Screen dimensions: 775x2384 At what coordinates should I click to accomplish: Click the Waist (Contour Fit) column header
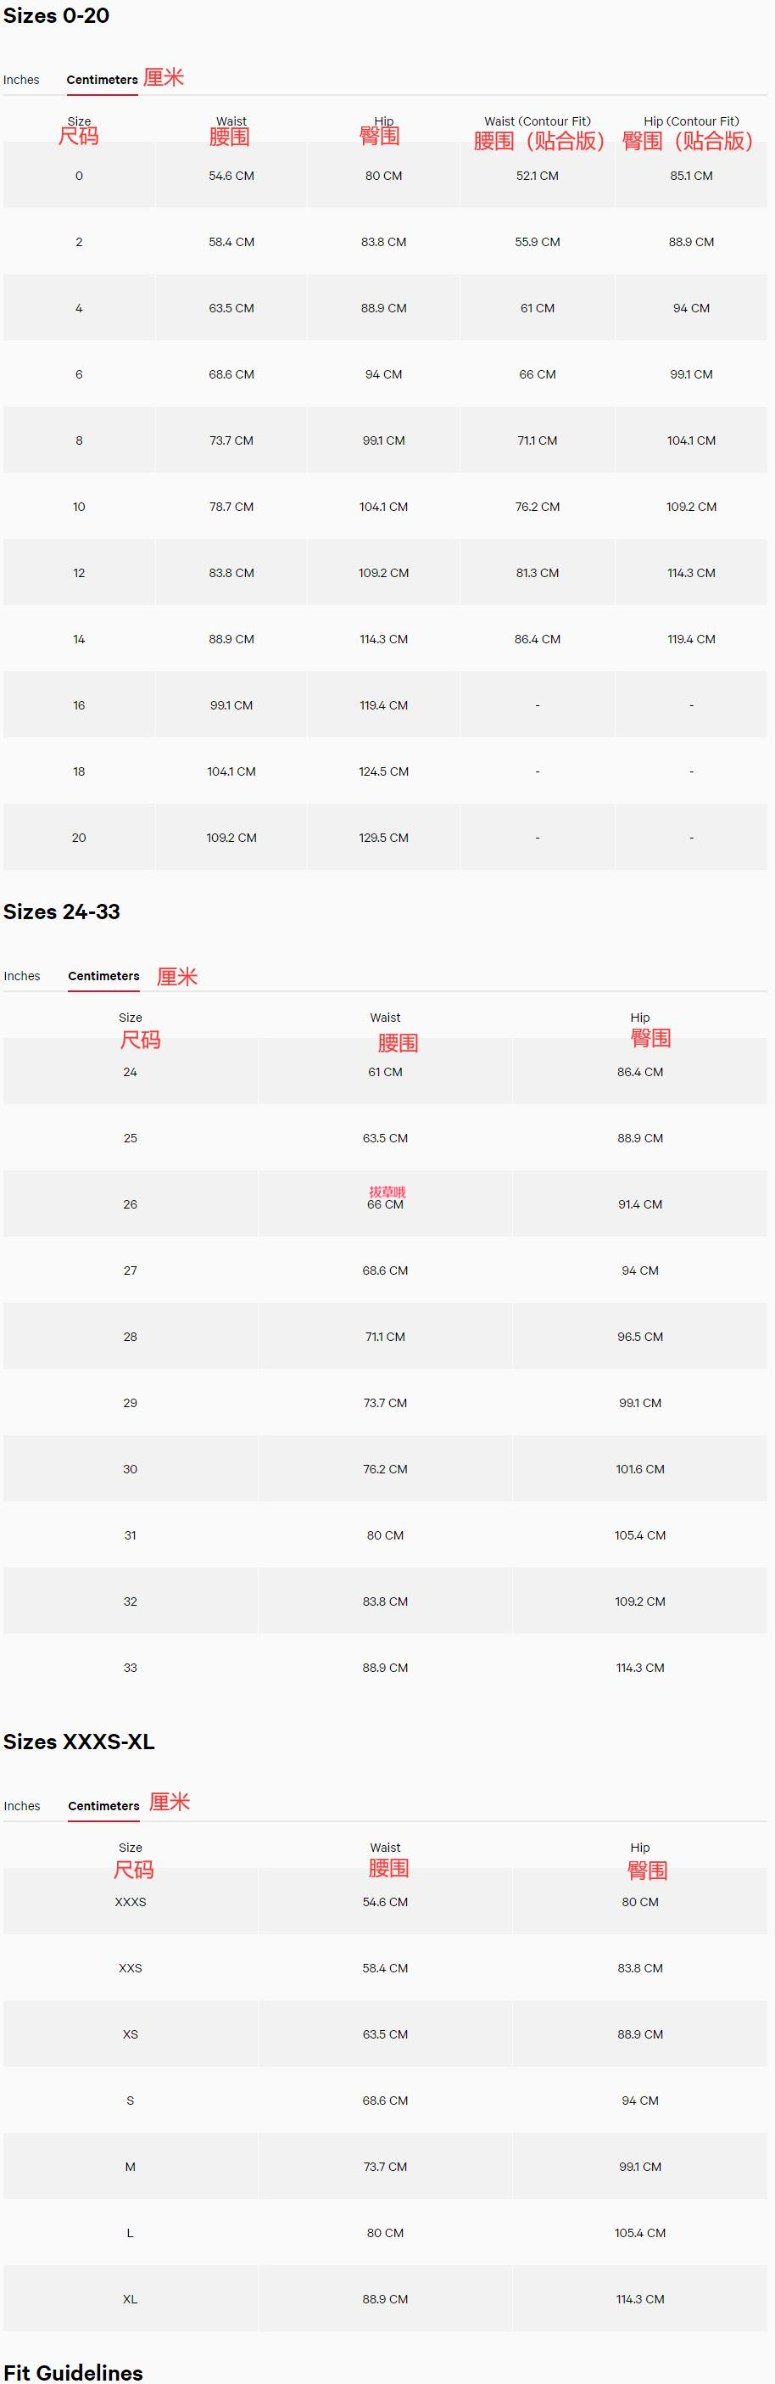click(x=538, y=121)
